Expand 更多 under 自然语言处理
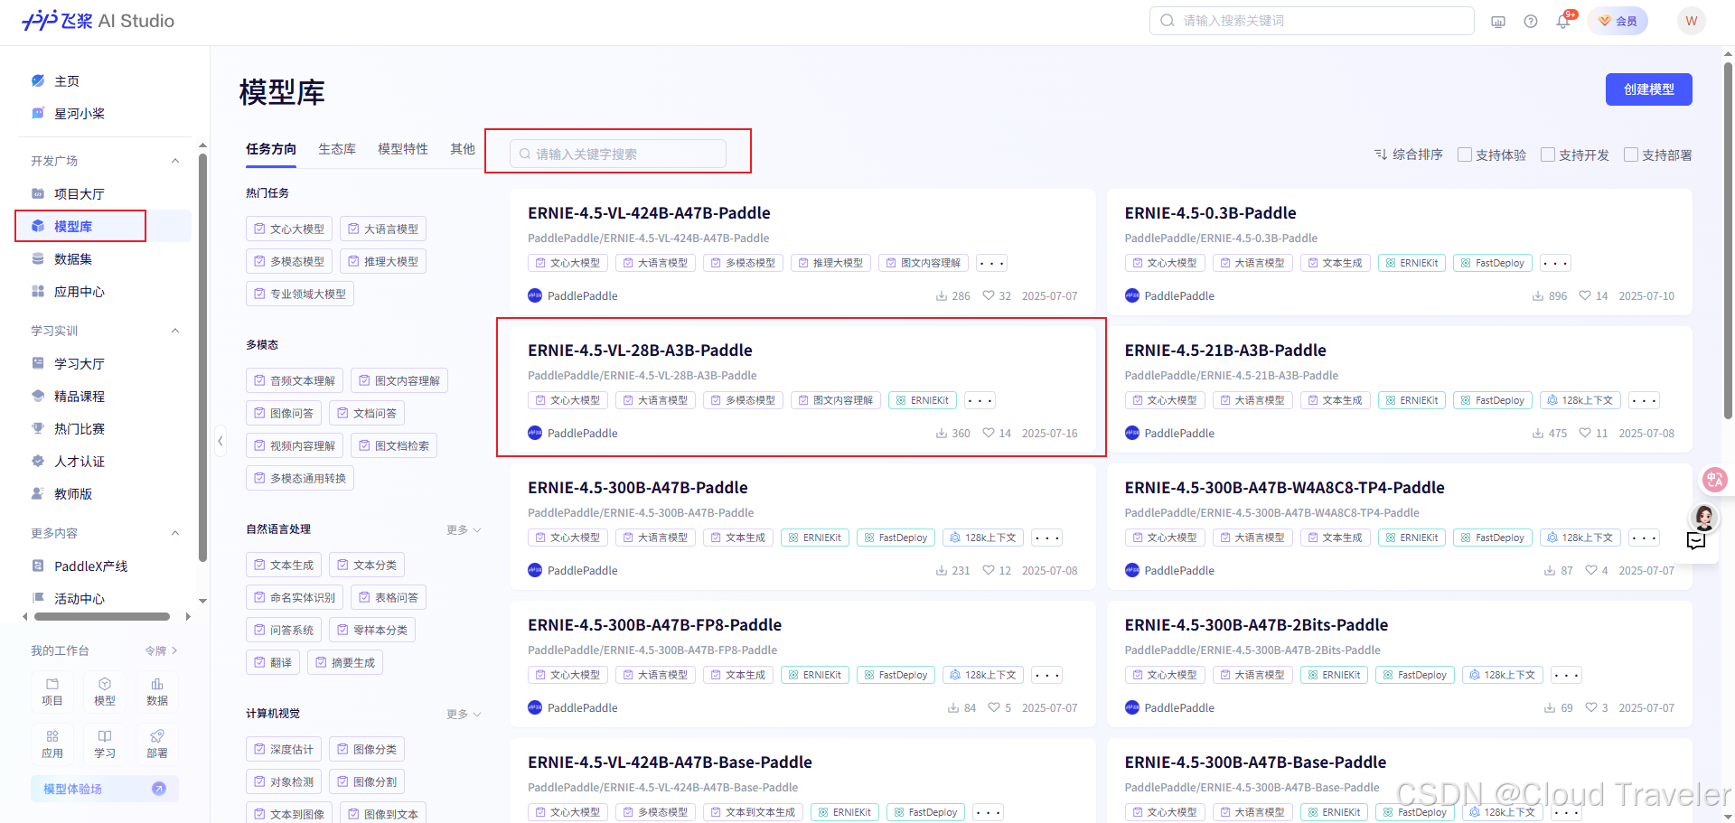Image resolution: width=1735 pixels, height=823 pixels. point(464,530)
